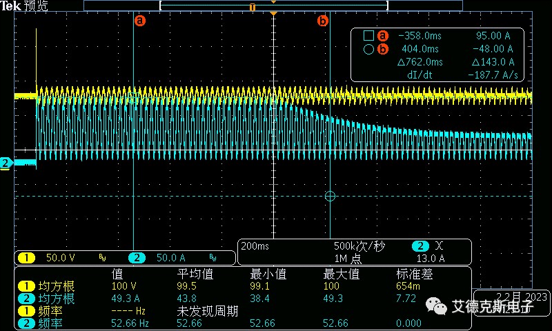Click the record view bar at top
Screen dimensions: 552x331
point(275,6)
